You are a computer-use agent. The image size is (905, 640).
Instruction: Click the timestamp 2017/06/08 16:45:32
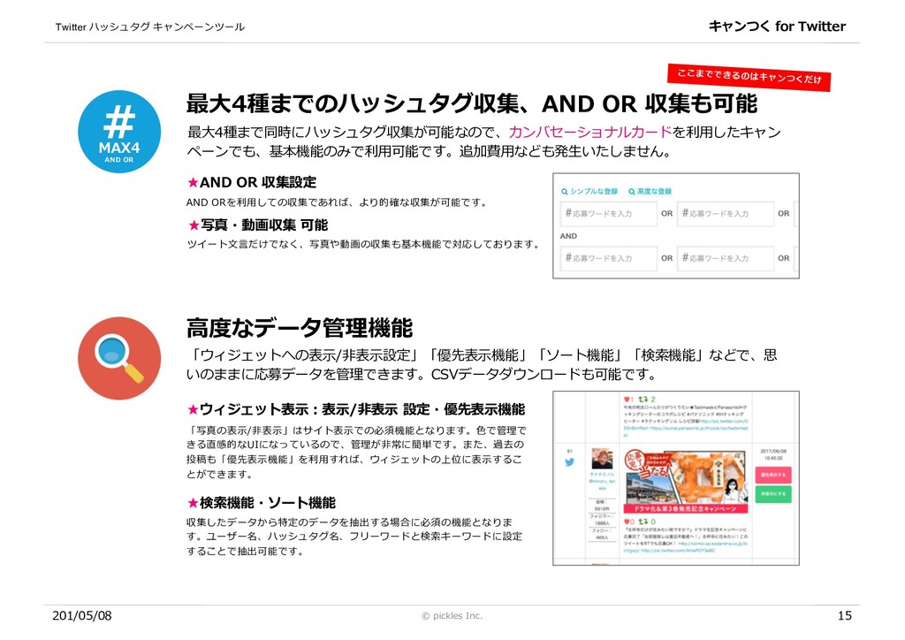coord(773,454)
